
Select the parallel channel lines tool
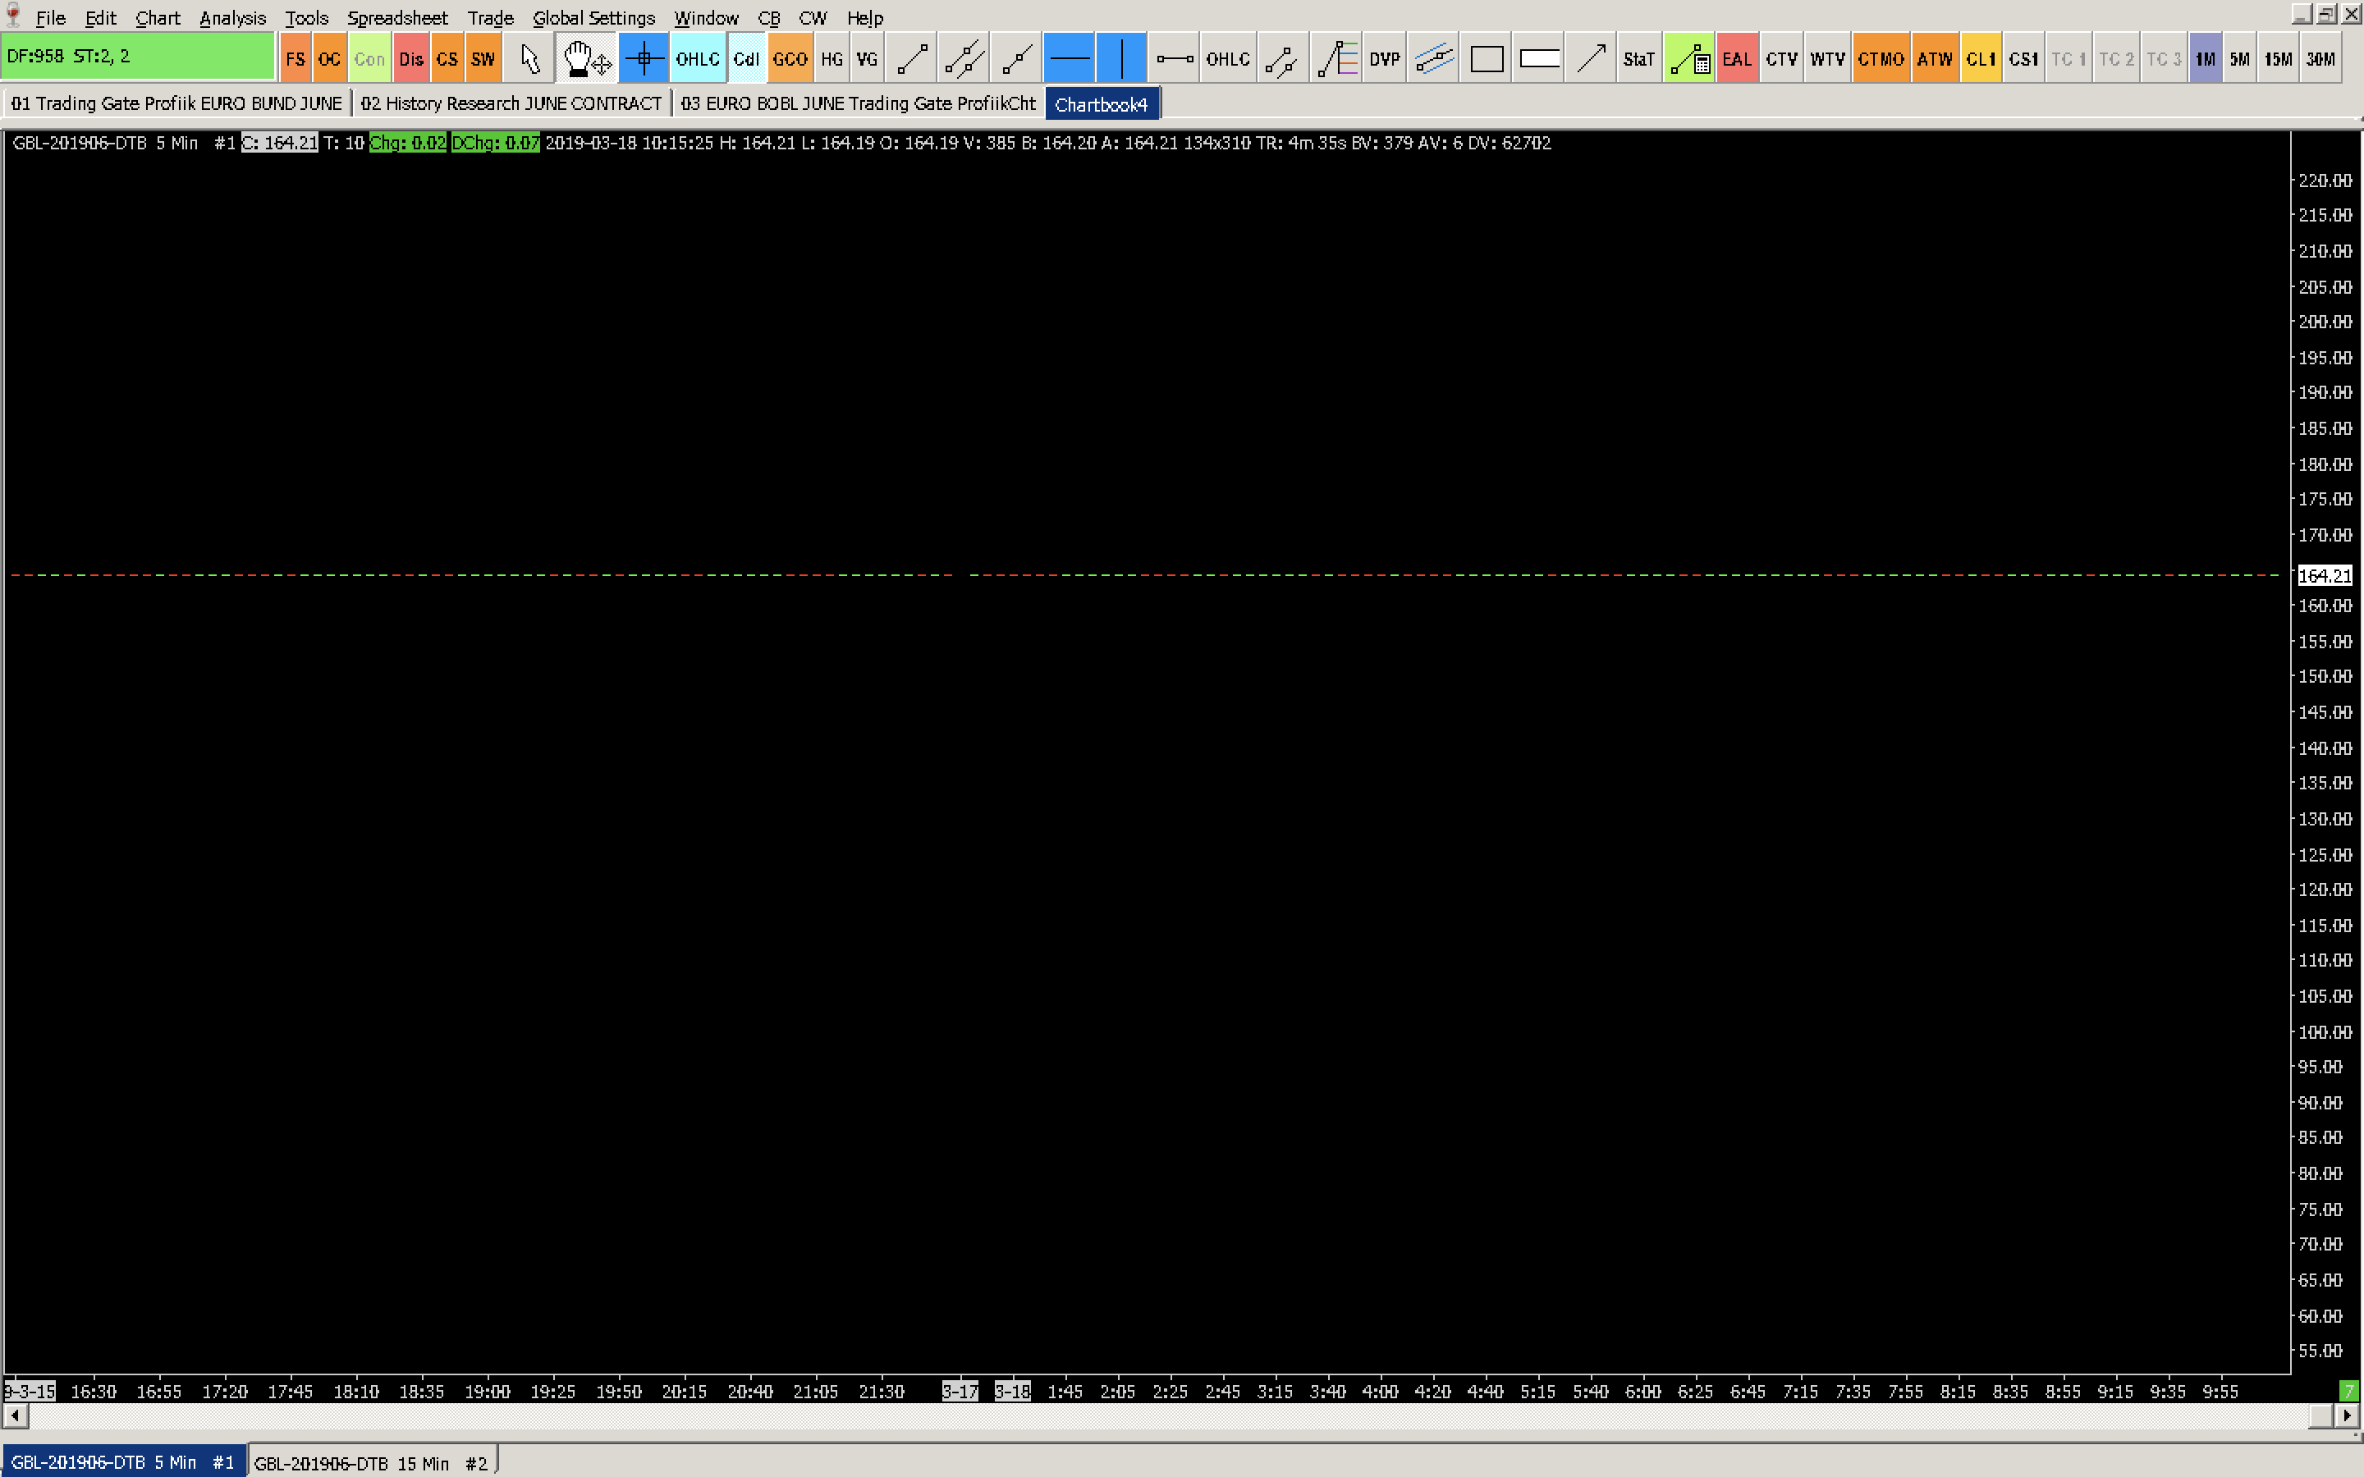coord(1433,58)
